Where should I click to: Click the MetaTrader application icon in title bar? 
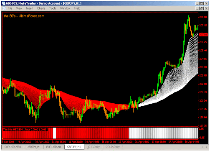[x=3, y=3]
